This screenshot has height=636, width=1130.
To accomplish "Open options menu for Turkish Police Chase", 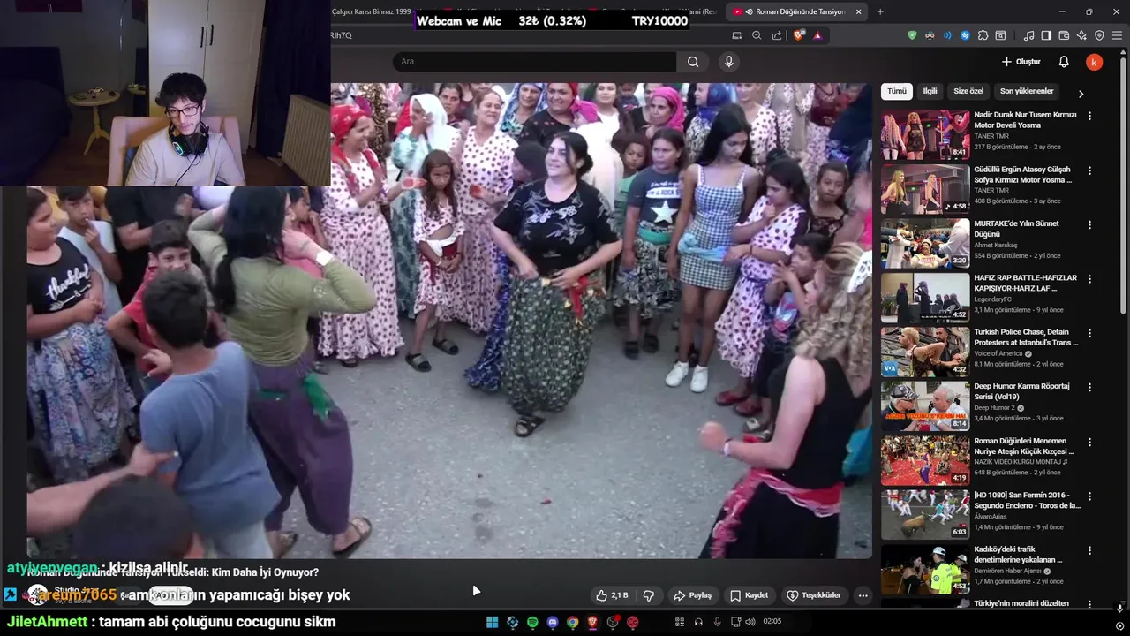I will coord(1089,333).
